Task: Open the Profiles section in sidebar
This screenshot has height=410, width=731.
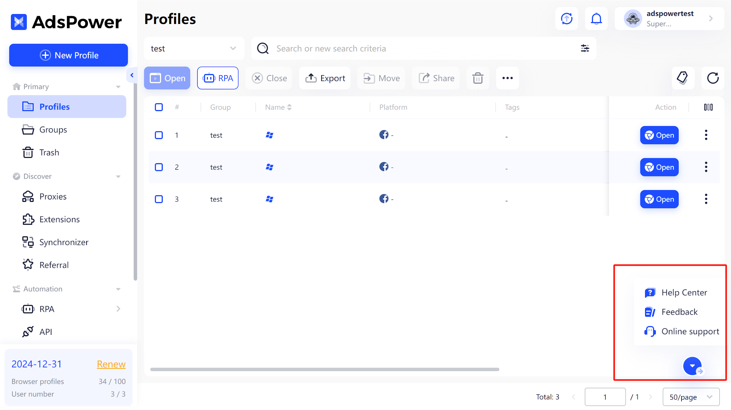Action: click(54, 106)
